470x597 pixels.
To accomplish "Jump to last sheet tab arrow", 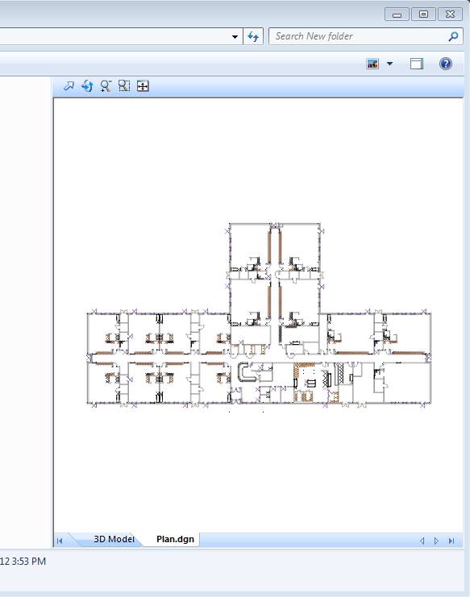I will coord(451,541).
